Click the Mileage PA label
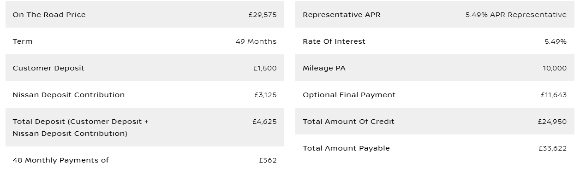Viewport: 580px width, 169px height. pyautogui.click(x=324, y=68)
